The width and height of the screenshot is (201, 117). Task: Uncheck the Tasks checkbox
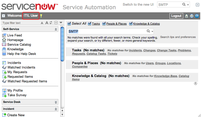(90, 24)
